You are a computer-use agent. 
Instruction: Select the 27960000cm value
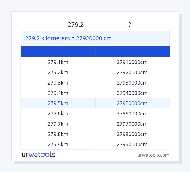132,114
